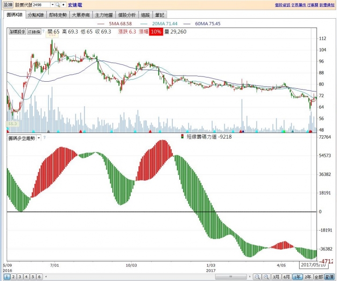This screenshot has width=337, height=281.
Task: Select page 2 button at bottom left
Action: point(13,277)
